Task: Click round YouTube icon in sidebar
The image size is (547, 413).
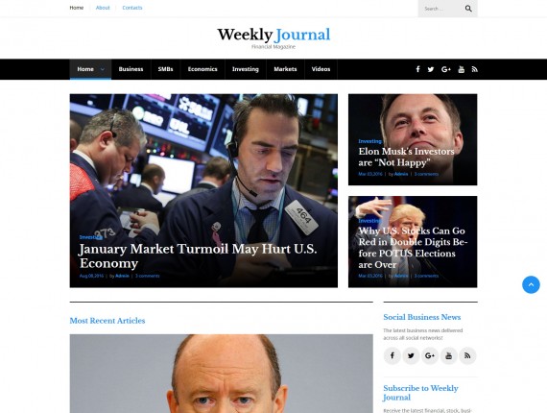Action: click(448, 355)
